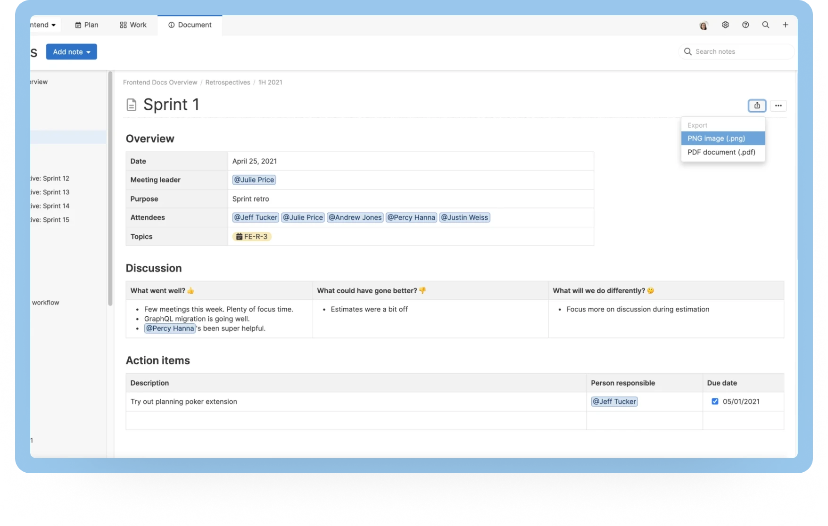
Task: Click the document page icon beside Sprint 1
Action: point(131,105)
